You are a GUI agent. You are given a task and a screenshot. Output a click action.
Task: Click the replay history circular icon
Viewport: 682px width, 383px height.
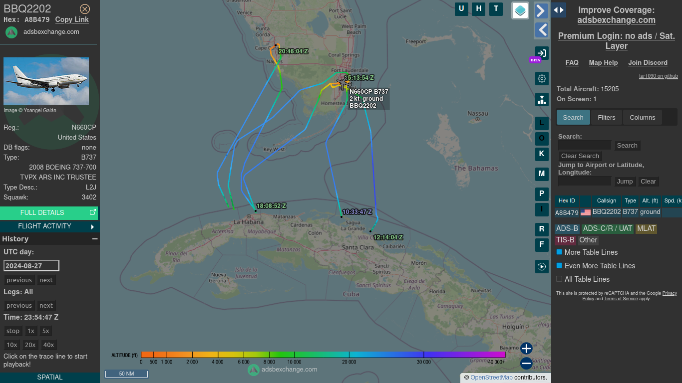542,267
